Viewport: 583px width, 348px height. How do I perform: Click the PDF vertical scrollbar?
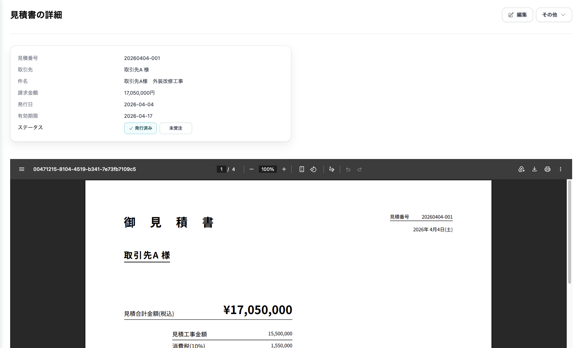click(x=569, y=232)
